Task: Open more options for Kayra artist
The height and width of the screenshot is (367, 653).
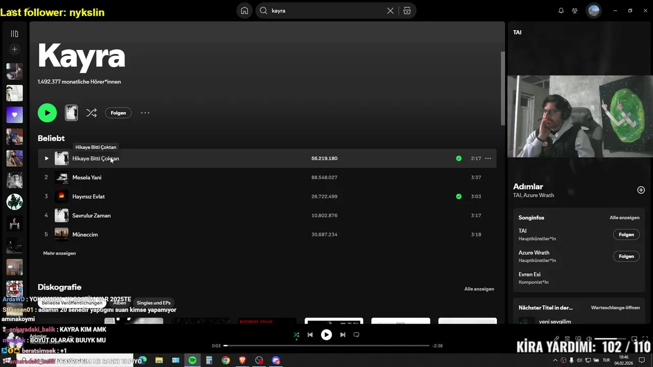Action: (145, 113)
